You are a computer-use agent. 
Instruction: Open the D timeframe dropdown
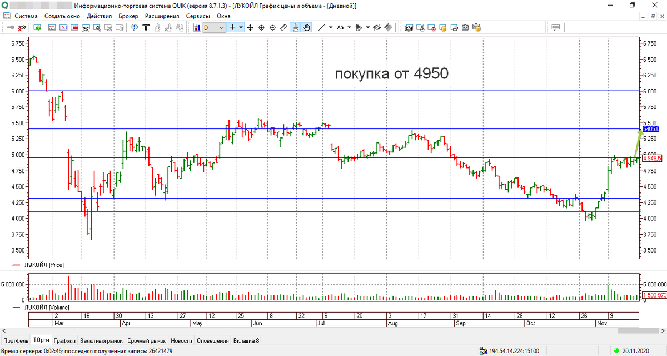click(214, 27)
